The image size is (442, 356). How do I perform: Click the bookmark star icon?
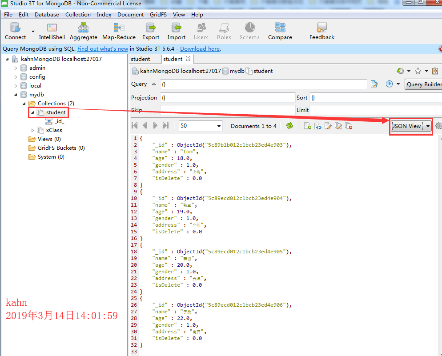click(x=418, y=71)
